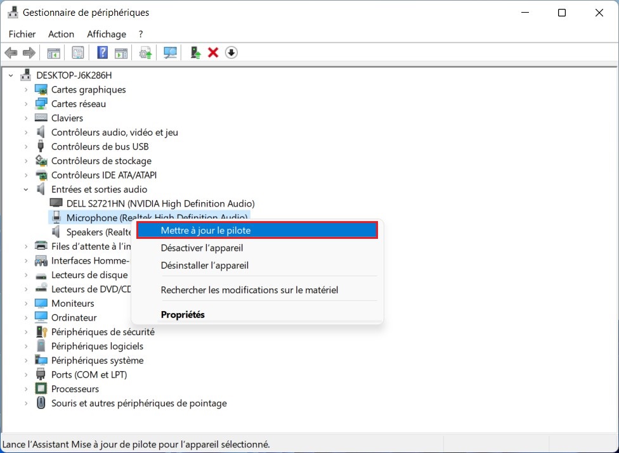Click the Properties sheet toolbar icon

click(77, 53)
